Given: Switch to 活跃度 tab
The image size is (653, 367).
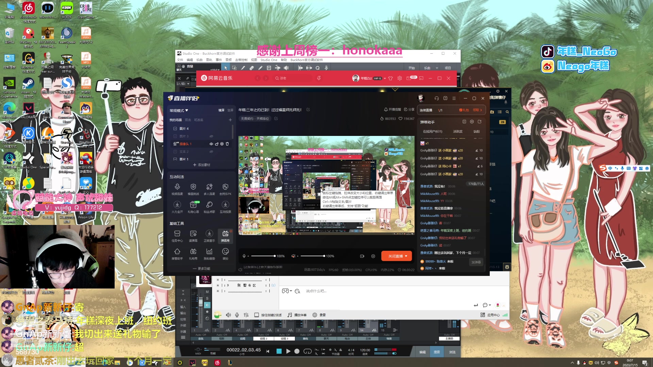Looking at the screenshot, I should click(x=458, y=132).
